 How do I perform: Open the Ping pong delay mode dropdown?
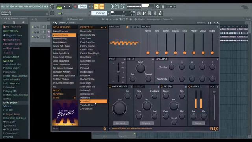[146, 123]
